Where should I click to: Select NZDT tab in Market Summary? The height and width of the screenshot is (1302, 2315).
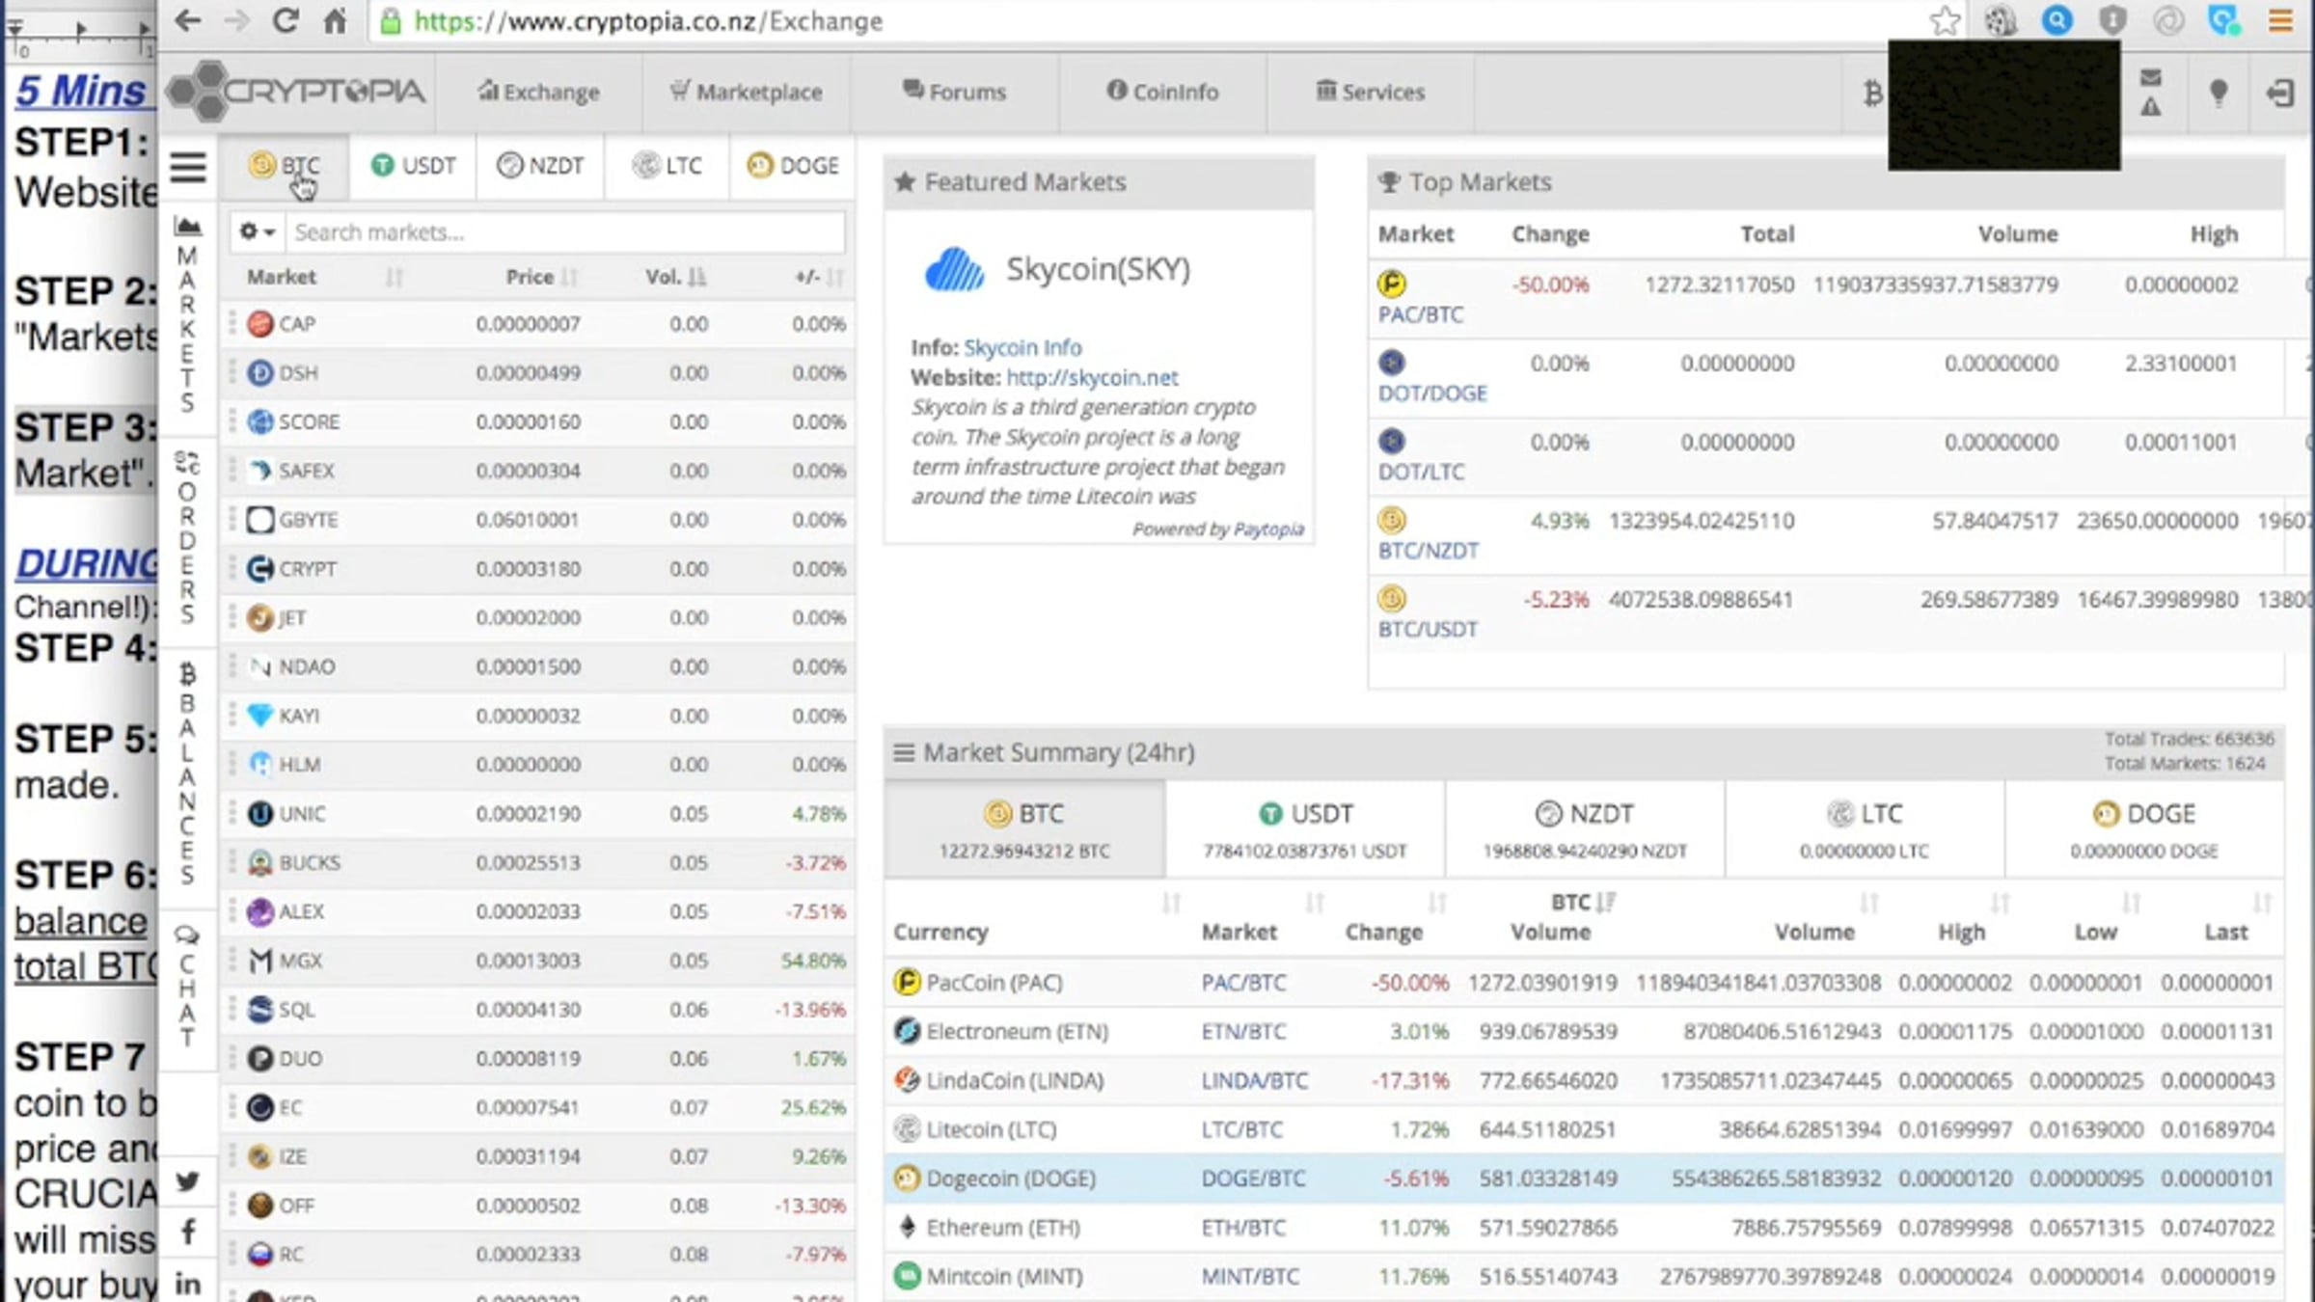click(x=1585, y=829)
